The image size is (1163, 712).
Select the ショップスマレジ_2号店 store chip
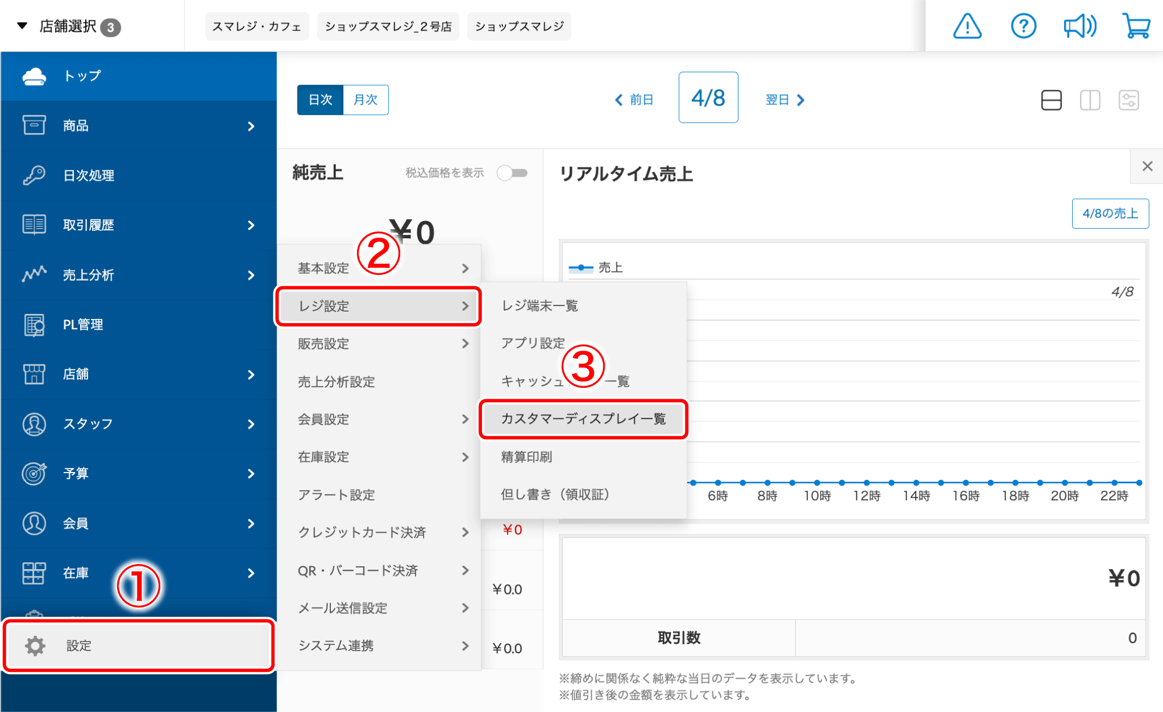pyautogui.click(x=388, y=27)
